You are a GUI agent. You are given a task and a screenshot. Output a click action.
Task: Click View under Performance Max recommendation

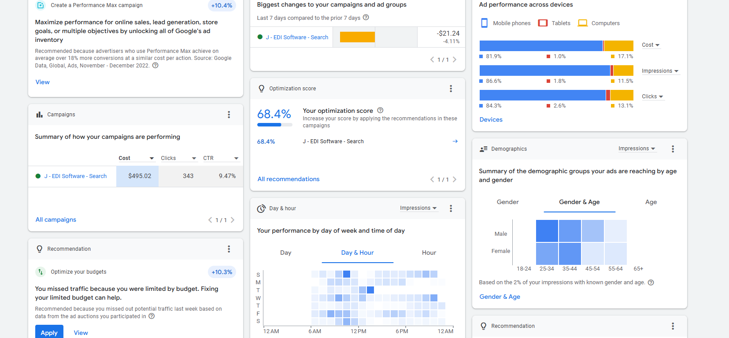43,82
